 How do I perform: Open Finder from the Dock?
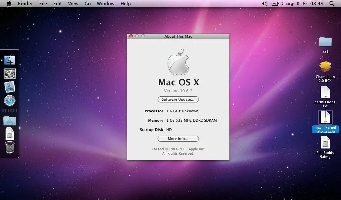[10, 60]
